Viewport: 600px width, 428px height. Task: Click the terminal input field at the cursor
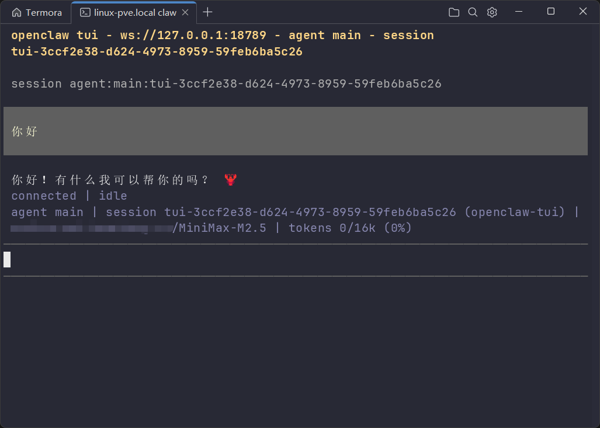click(x=7, y=259)
